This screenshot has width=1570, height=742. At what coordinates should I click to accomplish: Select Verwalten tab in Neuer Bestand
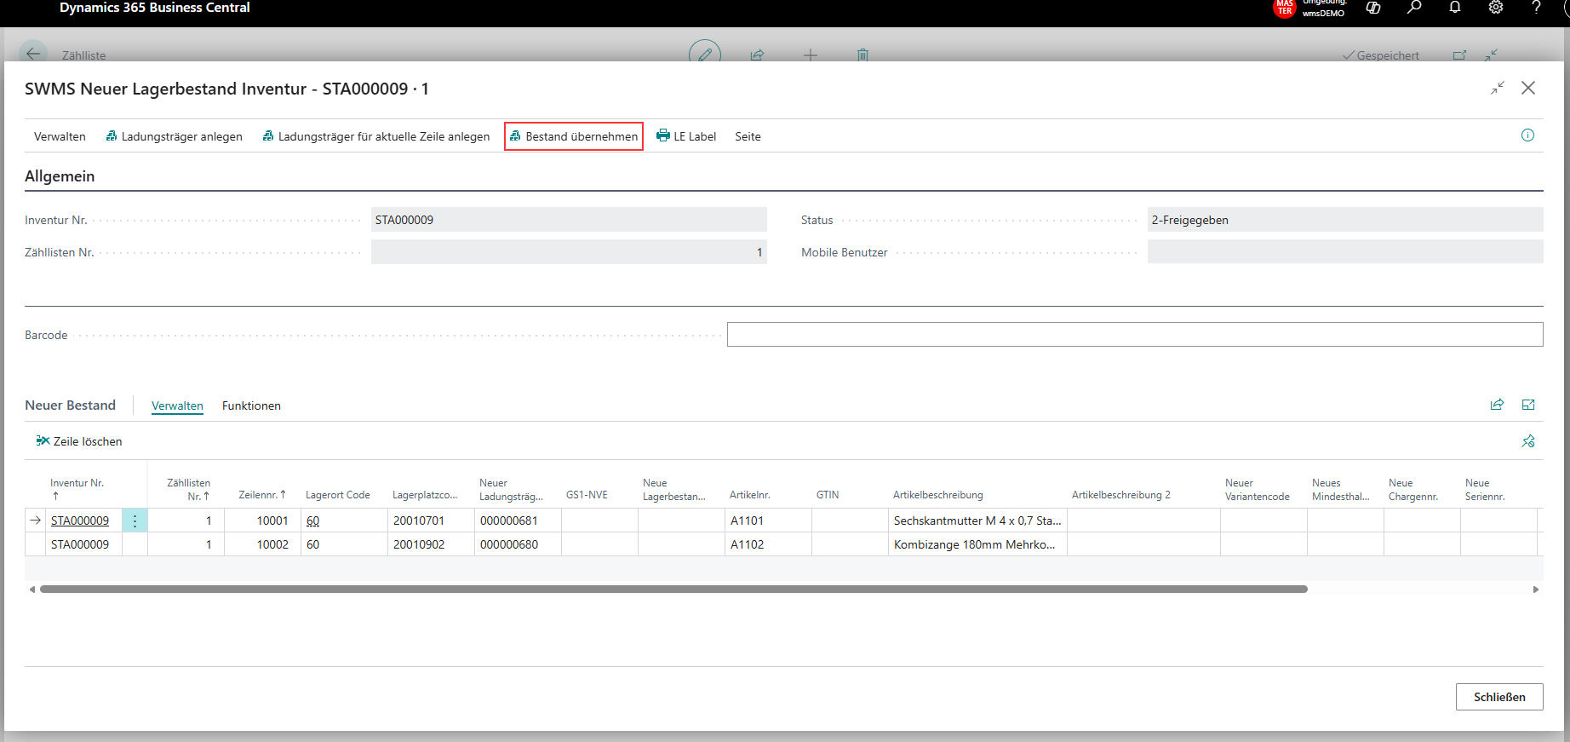pos(177,406)
